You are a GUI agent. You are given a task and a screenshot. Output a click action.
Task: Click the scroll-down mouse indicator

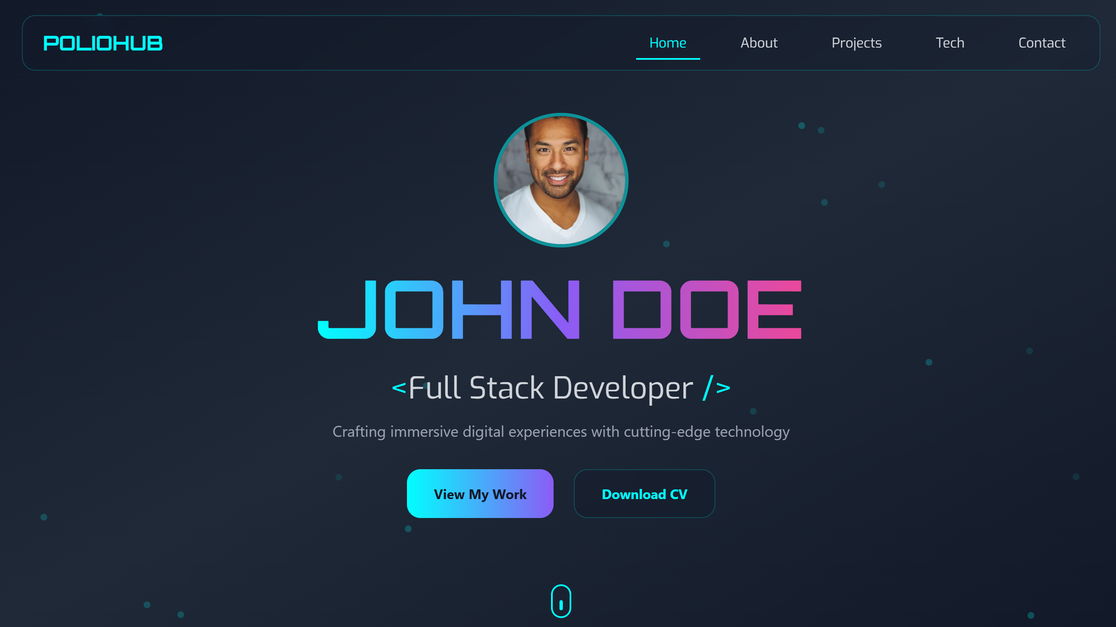[561, 601]
